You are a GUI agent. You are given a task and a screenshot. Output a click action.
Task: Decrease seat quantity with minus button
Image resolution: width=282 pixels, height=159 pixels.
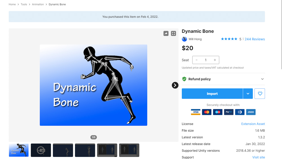pos(197,60)
